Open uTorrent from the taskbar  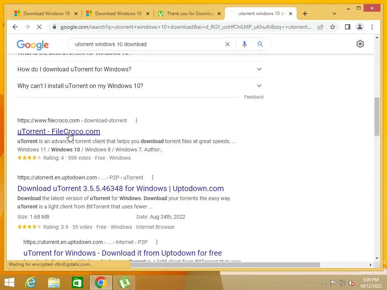coord(124,282)
